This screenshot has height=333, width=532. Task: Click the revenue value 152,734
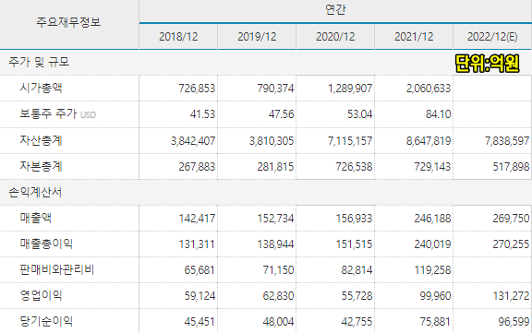pyautogui.click(x=275, y=219)
